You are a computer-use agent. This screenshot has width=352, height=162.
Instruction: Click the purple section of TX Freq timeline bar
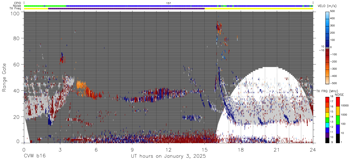(x=126, y=9)
